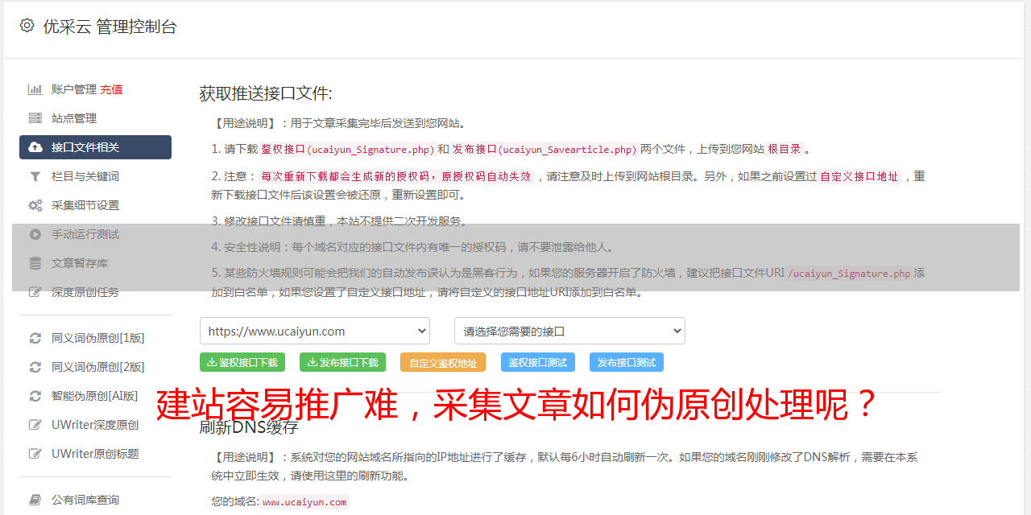The width and height of the screenshot is (1031, 515).
Task: Click the filter icon for 栏目与关键词
Action: [35, 176]
